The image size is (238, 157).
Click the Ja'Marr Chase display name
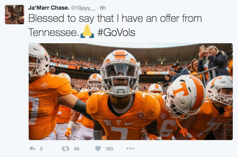tap(49, 8)
